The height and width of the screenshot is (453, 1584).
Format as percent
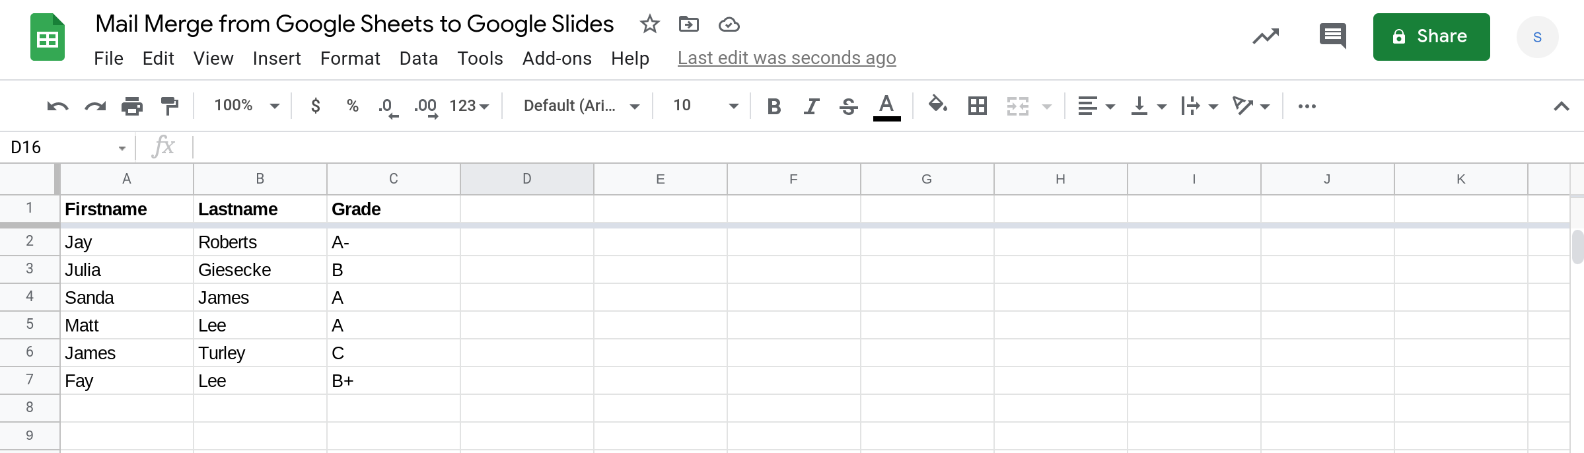coord(353,106)
